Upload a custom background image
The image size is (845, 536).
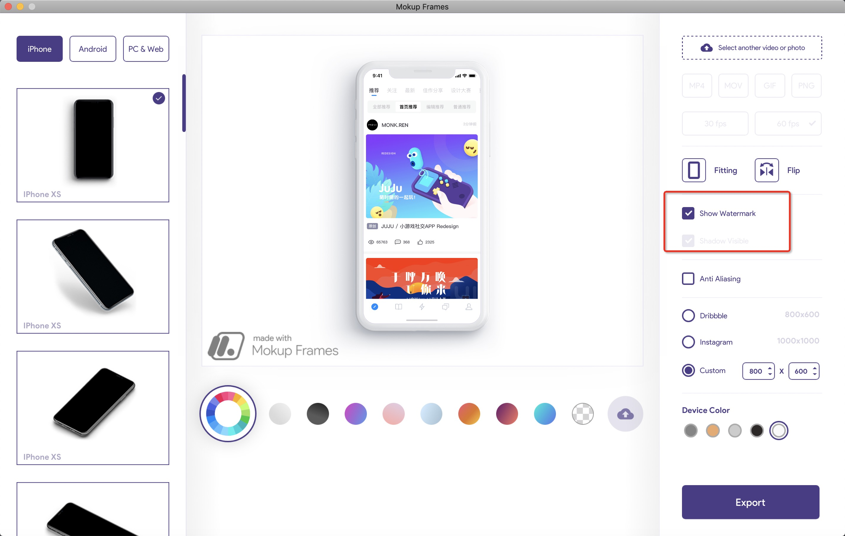(625, 414)
